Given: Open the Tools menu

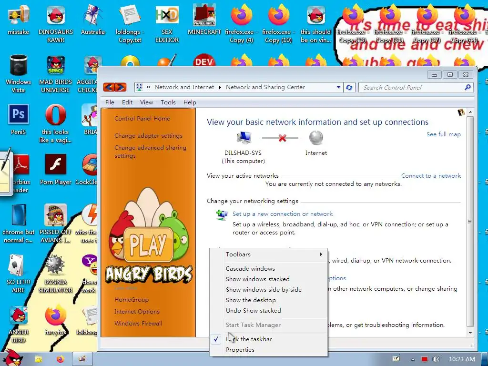Looking at the screenshot, I should pyautogui.click(x=168, y=102).
